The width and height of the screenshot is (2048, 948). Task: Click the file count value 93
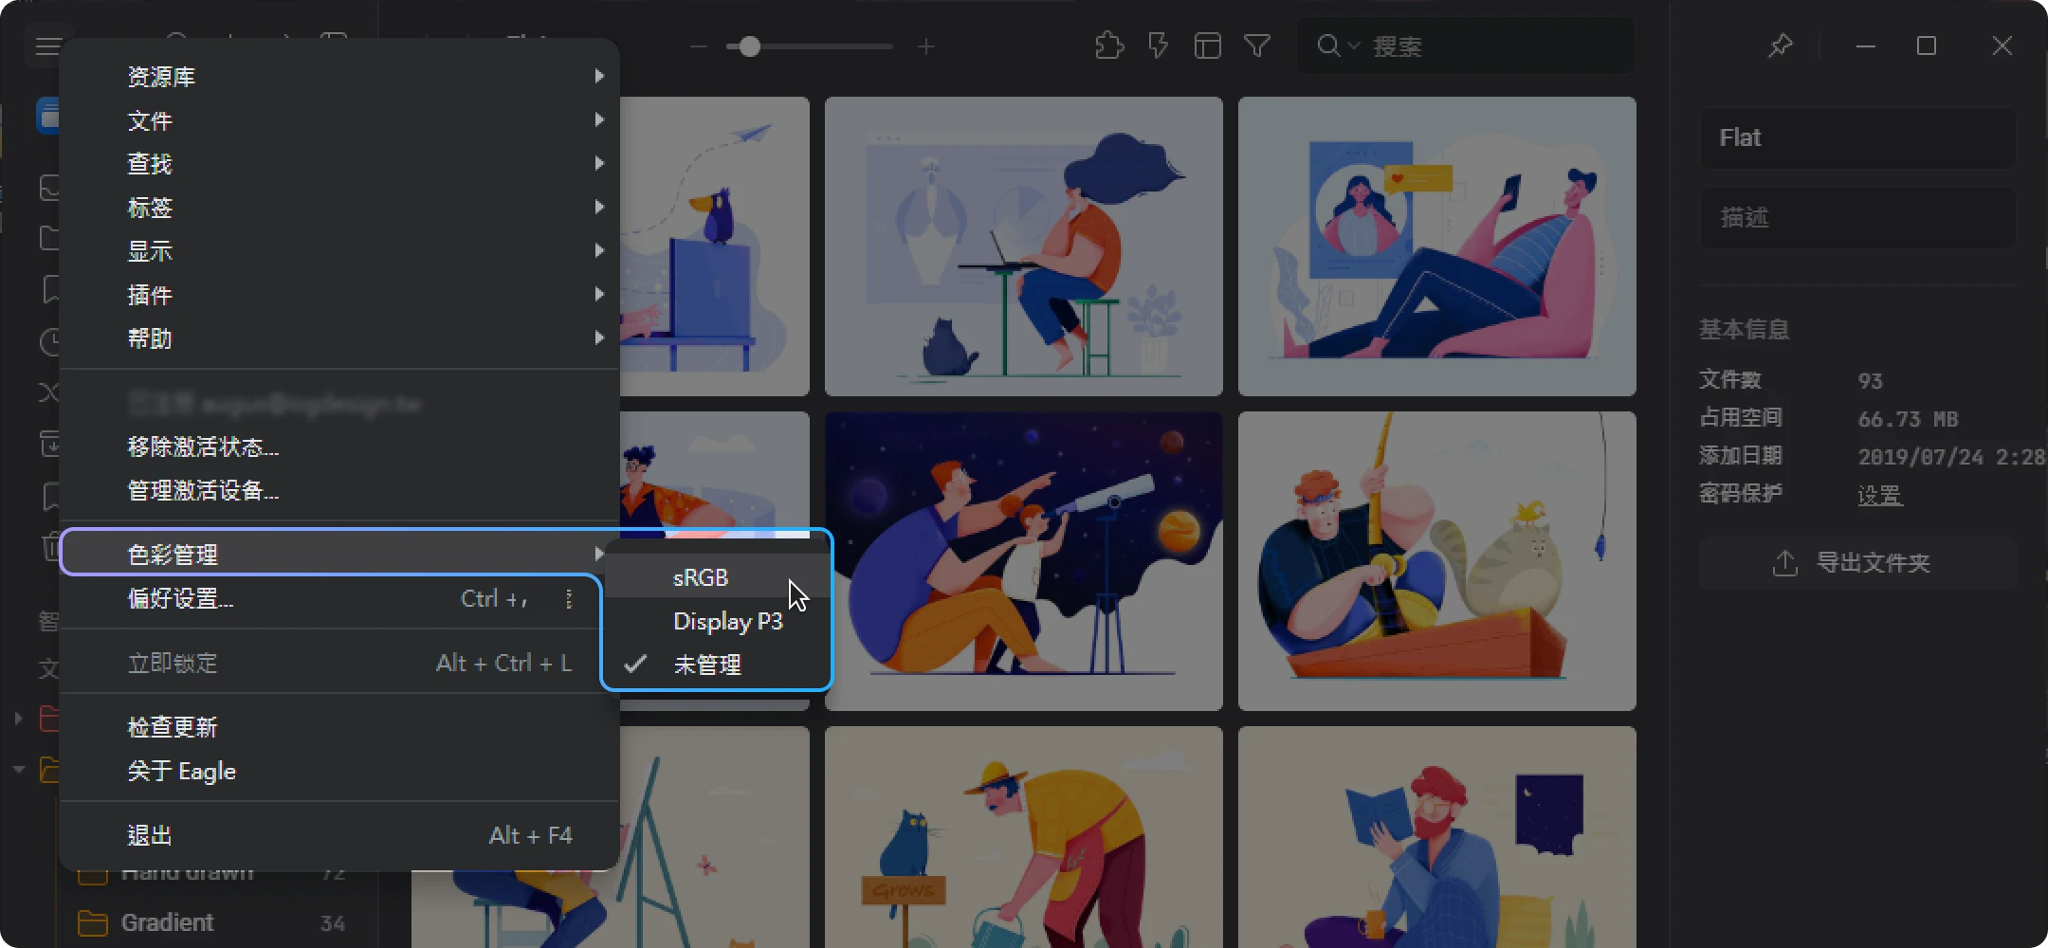point(1870,381)
